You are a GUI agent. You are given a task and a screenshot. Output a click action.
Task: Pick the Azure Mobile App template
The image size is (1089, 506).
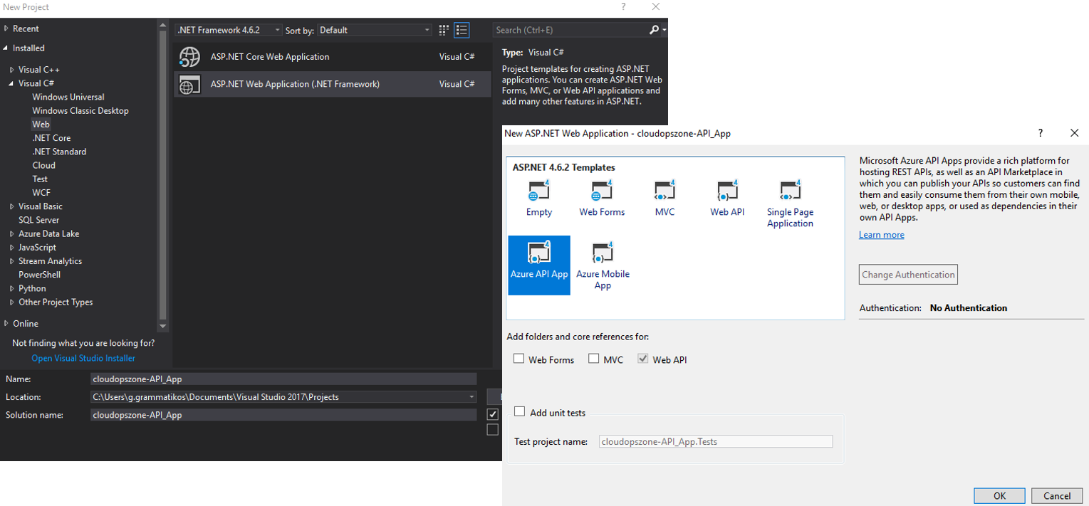pyautogui.click(x=603, y=265)
